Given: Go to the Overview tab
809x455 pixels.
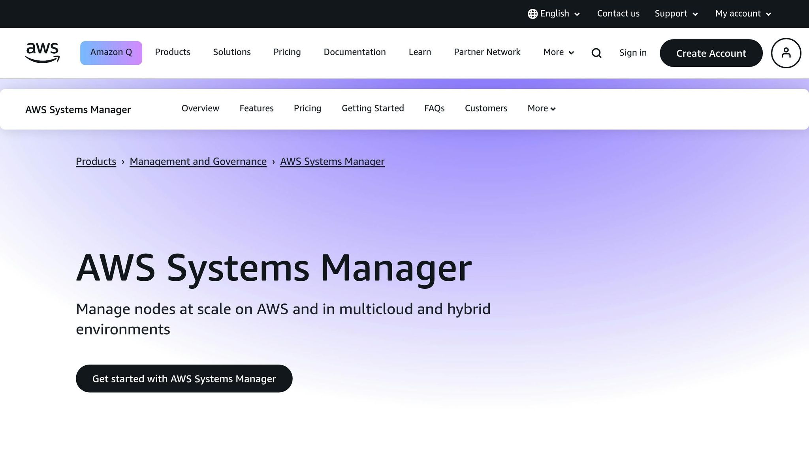Looking at the screenshot, I should [200, 108].
